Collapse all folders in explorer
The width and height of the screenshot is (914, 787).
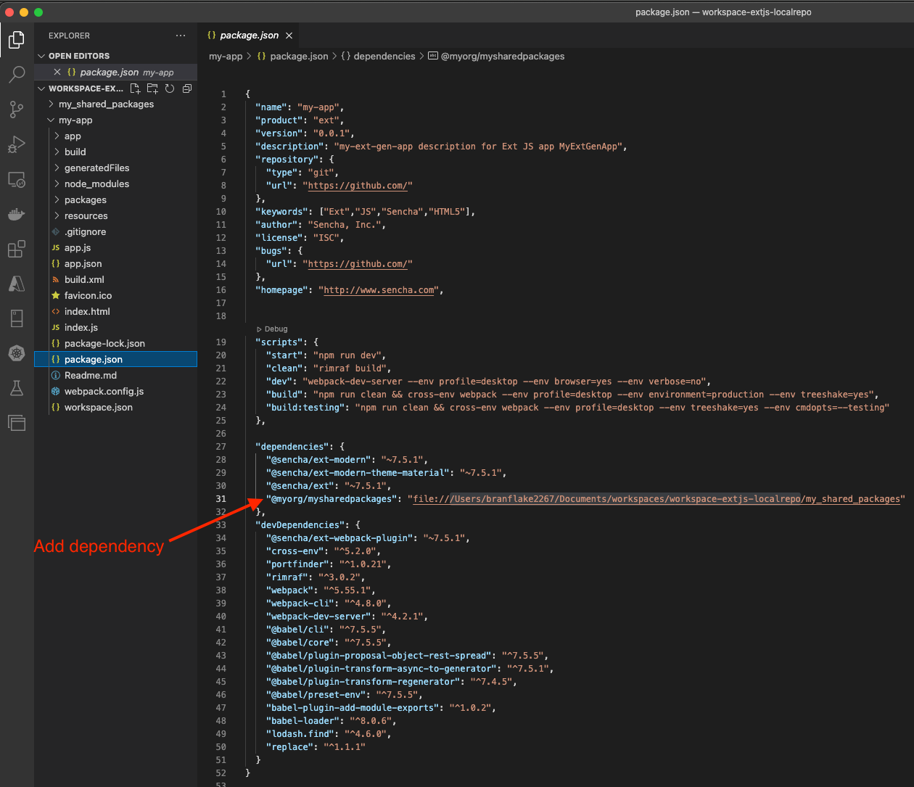(187, 88)
